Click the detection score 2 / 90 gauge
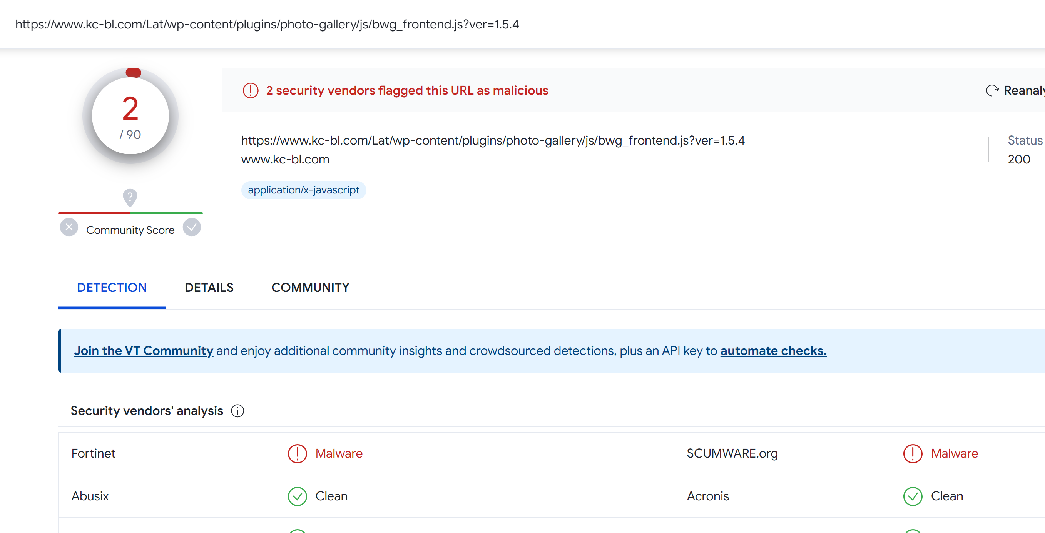The image size is (1045, 533). 130,116
